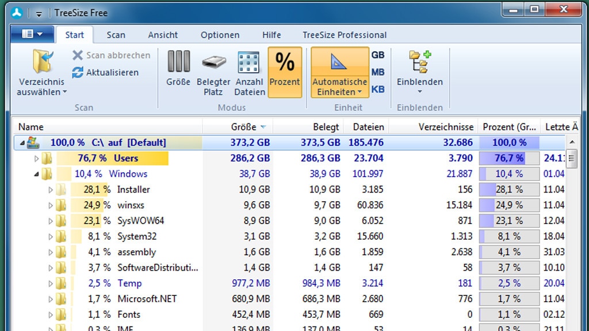Screen dimensions: 589x331
Task: Open the Start ribbon tab
Action: (x=74, y=35)
